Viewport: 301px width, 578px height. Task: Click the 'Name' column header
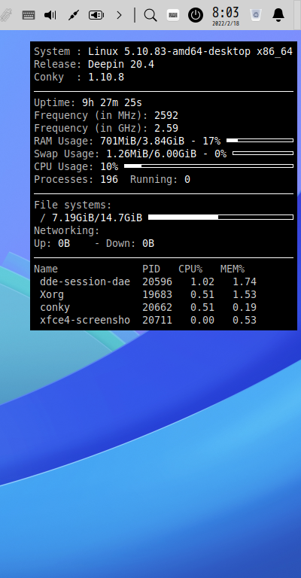click(46, 269)
